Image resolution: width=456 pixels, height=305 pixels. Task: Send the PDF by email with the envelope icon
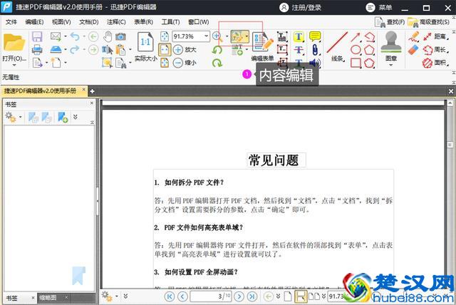tap(56, 36)
